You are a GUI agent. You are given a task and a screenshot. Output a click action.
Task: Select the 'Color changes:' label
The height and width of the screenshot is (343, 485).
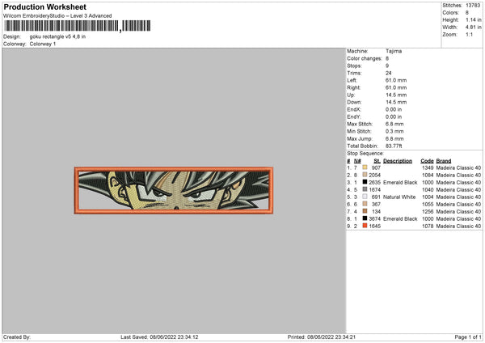tap(365, 58)
